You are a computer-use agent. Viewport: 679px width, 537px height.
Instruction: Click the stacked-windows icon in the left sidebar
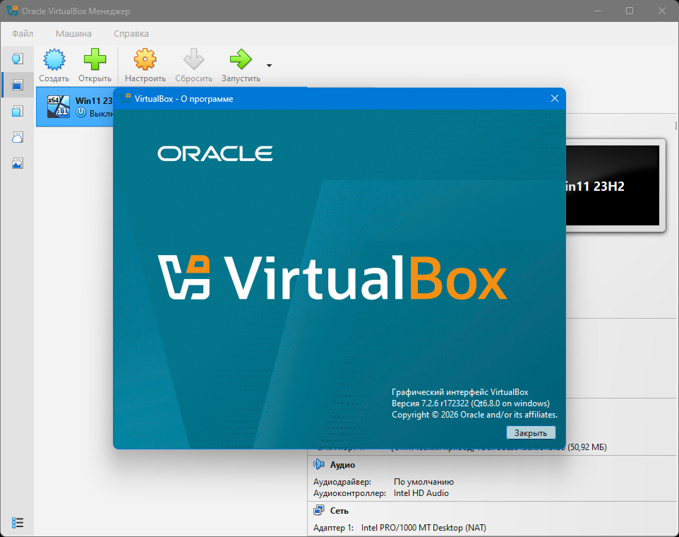coord(18,111)
